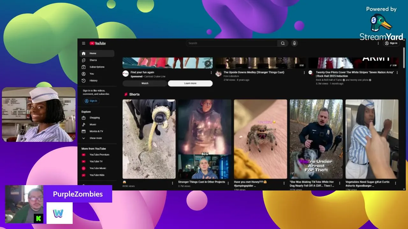408x229 pixels.
Task: Open the You section in sidebar
Action: (x=97, y=74)
